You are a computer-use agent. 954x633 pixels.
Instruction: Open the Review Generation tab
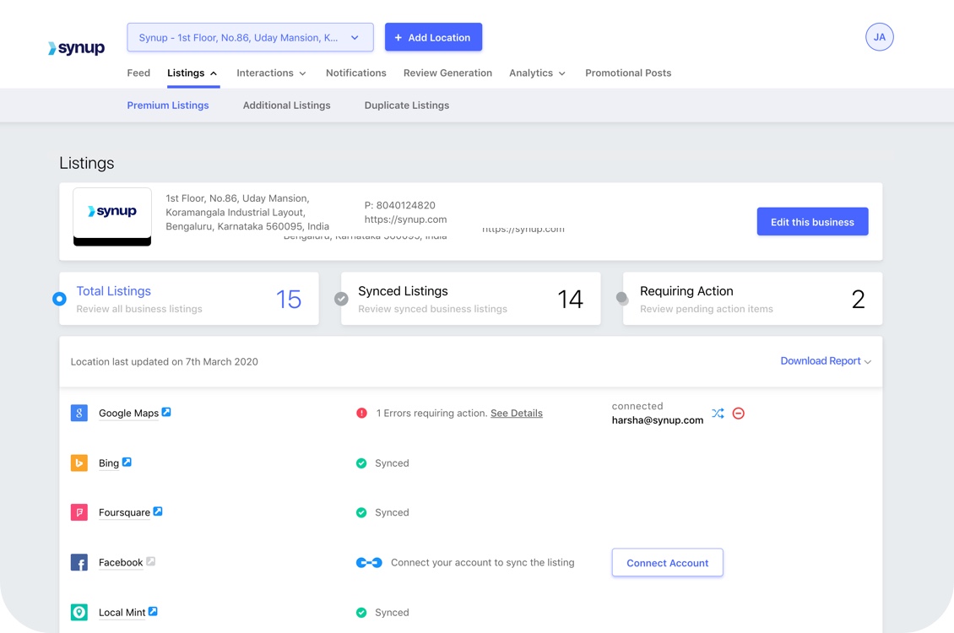(x=447, y=73)
